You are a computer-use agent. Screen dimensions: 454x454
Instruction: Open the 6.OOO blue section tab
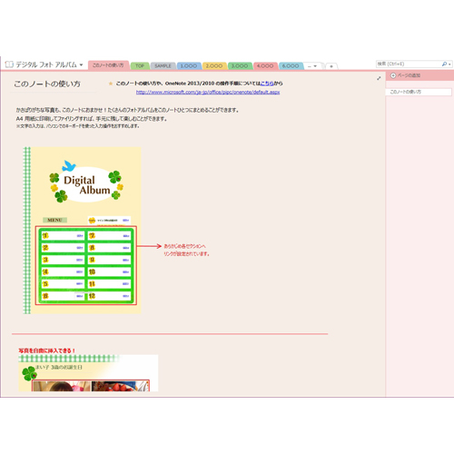coord(291,65)
